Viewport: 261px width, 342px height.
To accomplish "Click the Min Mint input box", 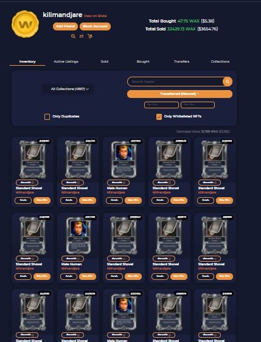I will click(161, 105).
